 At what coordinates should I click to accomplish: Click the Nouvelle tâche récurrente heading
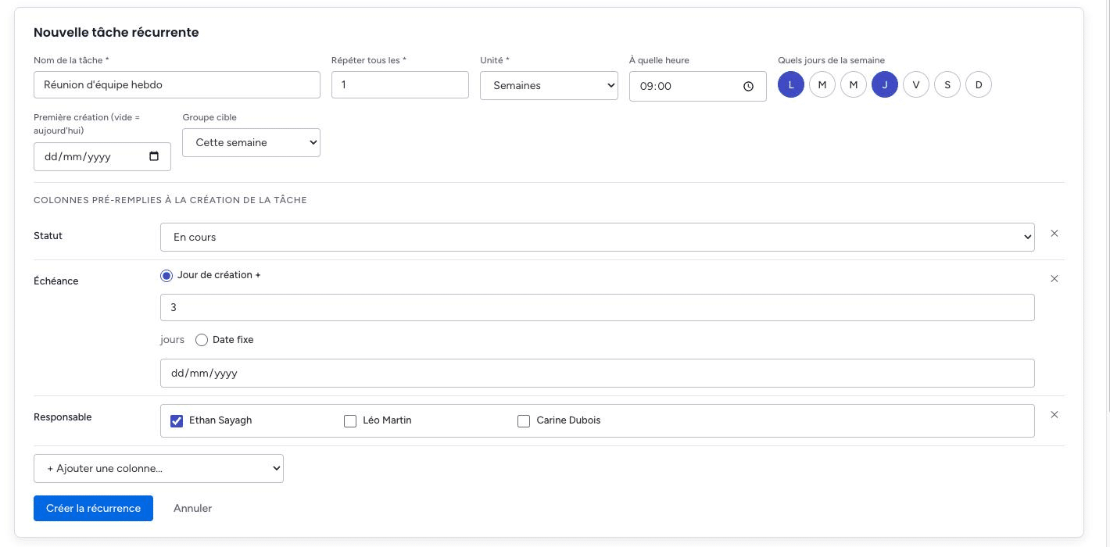(116, 33)
